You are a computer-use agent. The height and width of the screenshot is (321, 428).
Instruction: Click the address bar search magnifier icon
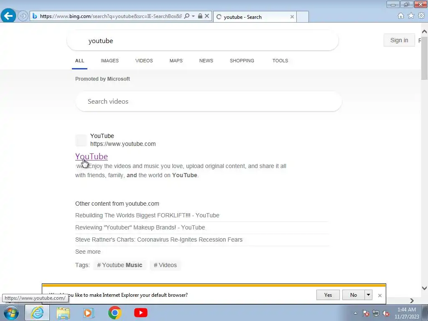click(187, 16)
